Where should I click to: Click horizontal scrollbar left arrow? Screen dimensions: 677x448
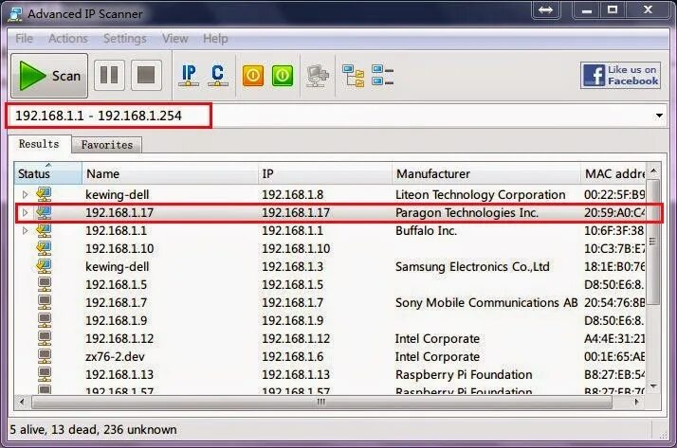[22, 402]
